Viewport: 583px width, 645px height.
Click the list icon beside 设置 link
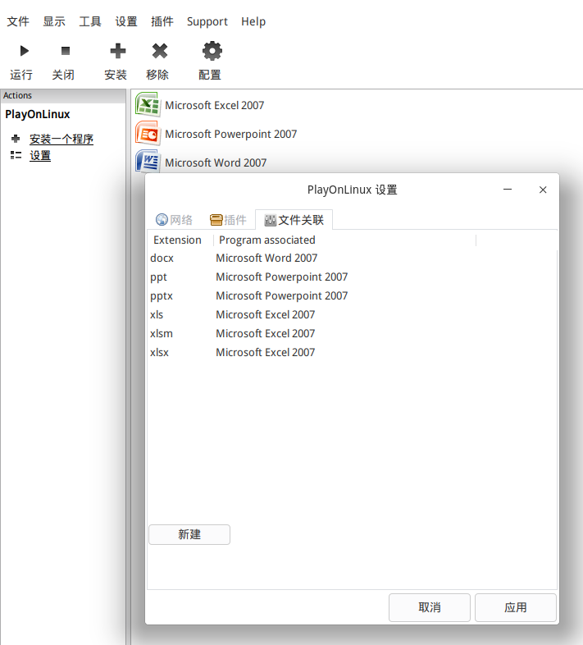16,155
